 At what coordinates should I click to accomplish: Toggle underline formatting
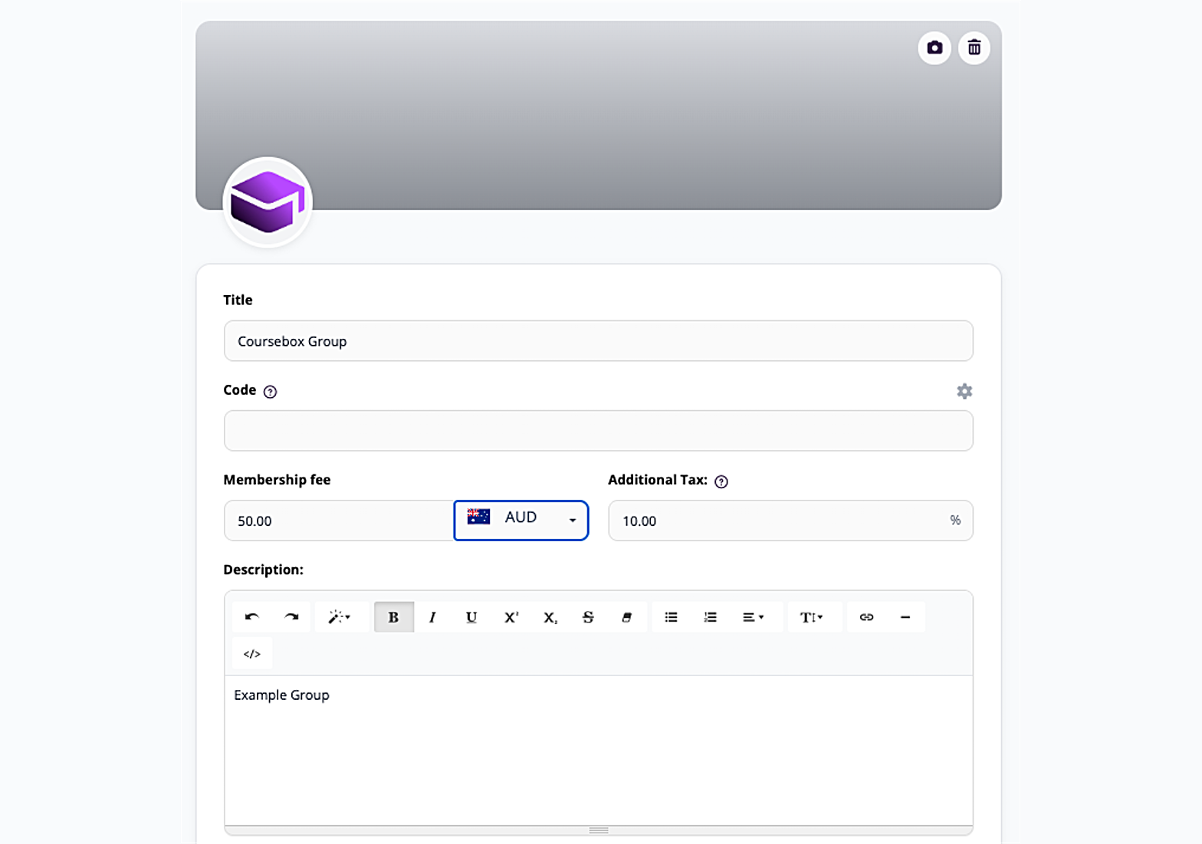coord(471,617)
